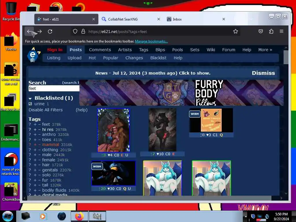The width and height of the screenshot is (296, 222).
Task: Open the Posts menu item
Action: pos(76,50)
